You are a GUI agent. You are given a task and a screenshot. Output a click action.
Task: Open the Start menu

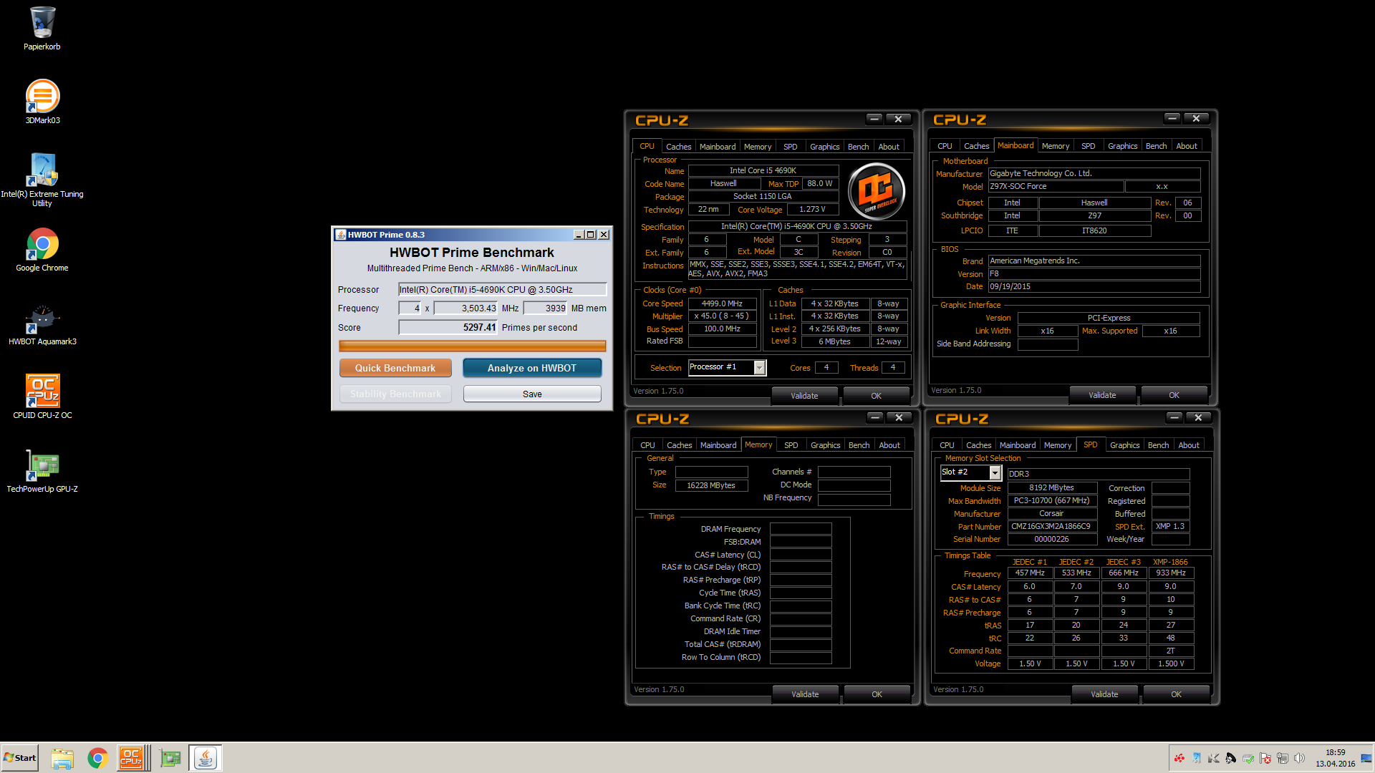coord(20,758)
